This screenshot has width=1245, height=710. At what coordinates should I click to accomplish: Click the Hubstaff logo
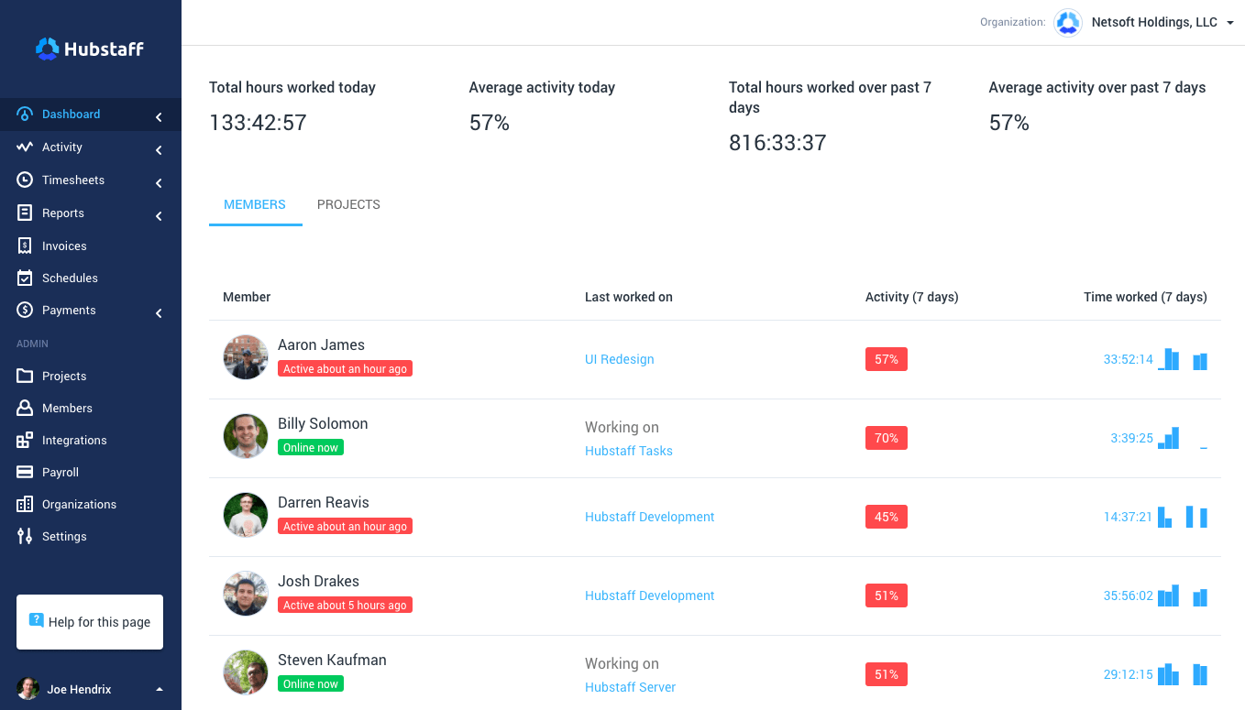89,49
